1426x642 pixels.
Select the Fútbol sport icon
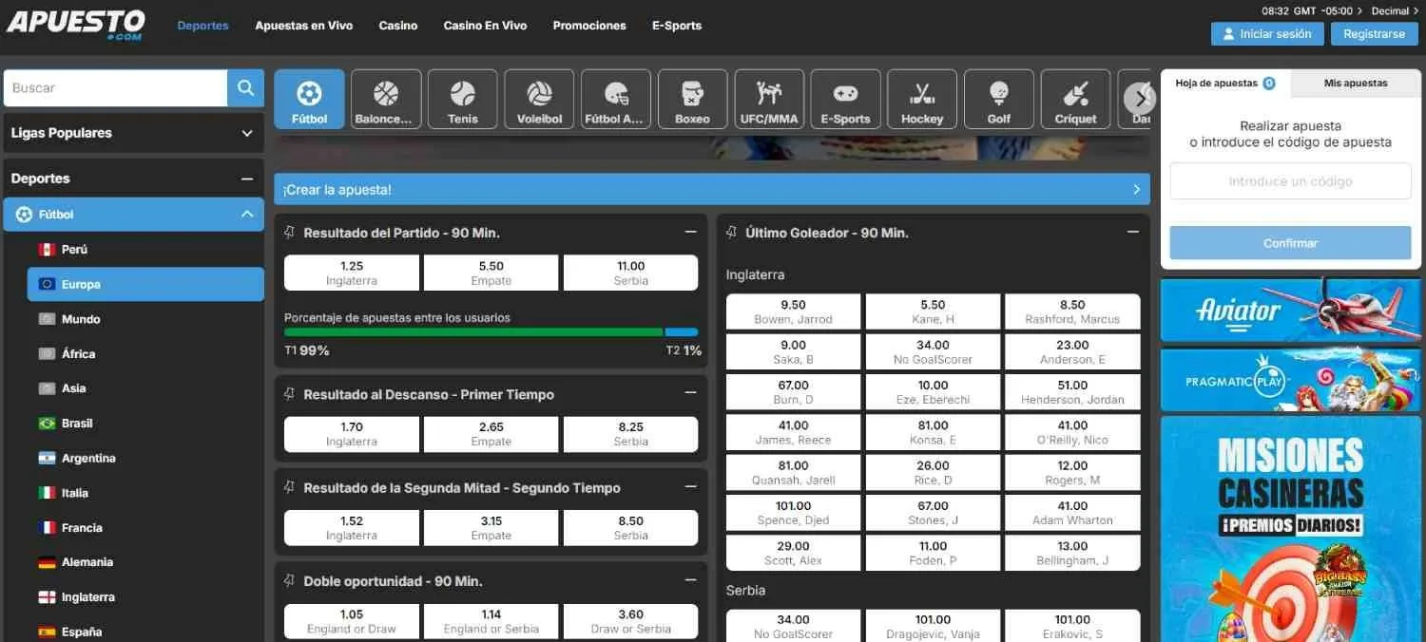[309, 98]
